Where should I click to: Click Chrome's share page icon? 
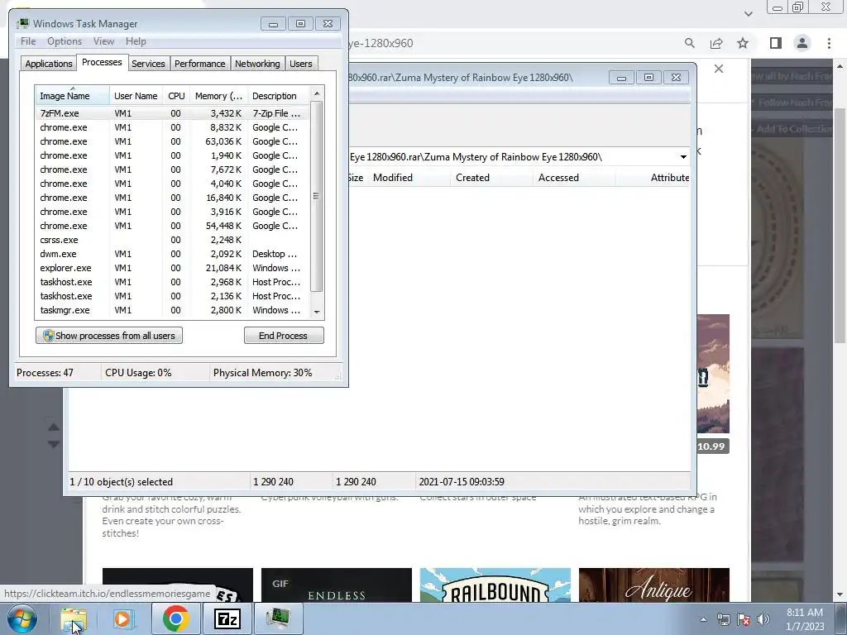point(716,43)
